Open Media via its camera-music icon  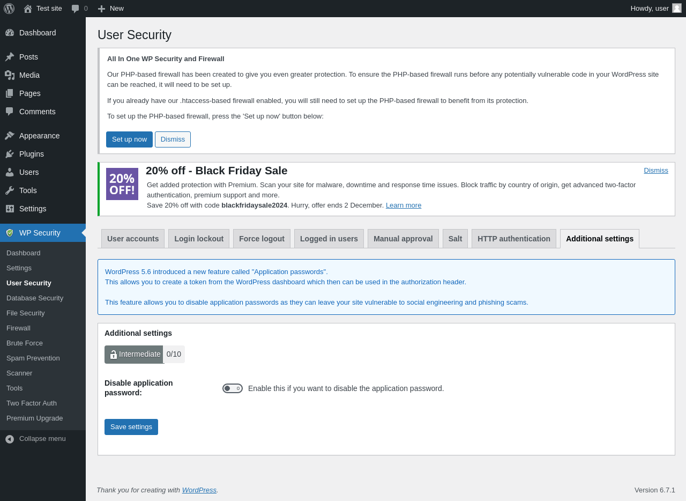pyautogui.click(x=10, y=75)
